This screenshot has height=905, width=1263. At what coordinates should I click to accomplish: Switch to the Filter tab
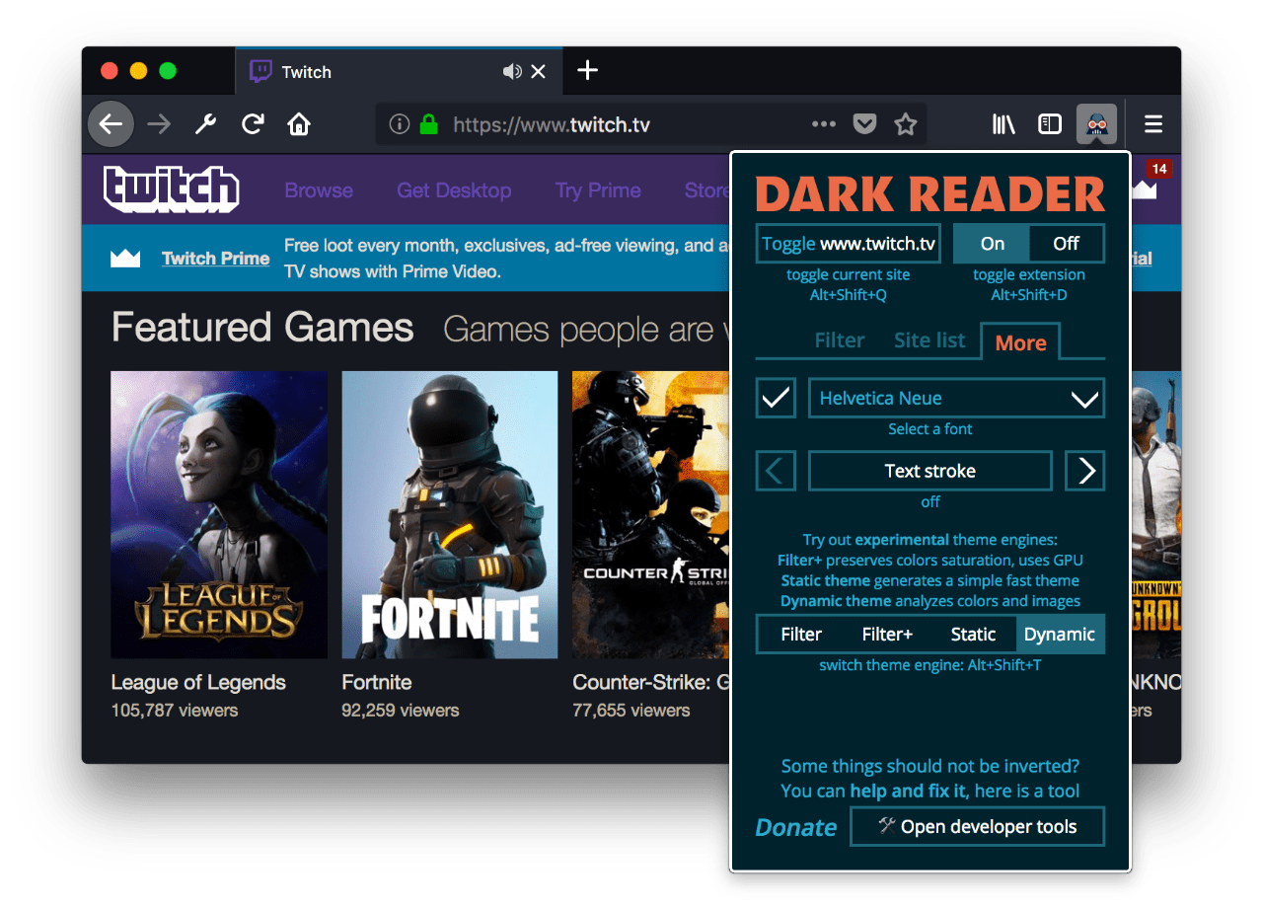(840, 340)
